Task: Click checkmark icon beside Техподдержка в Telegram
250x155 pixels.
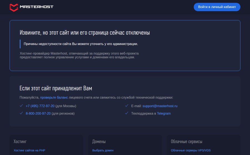Action: (127, 113)
